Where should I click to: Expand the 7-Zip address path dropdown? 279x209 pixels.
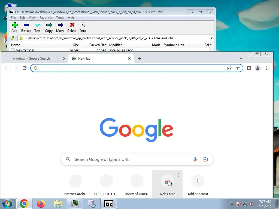[x=211, y=38]
